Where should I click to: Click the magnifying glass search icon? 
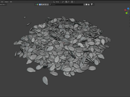coord(50,5)
